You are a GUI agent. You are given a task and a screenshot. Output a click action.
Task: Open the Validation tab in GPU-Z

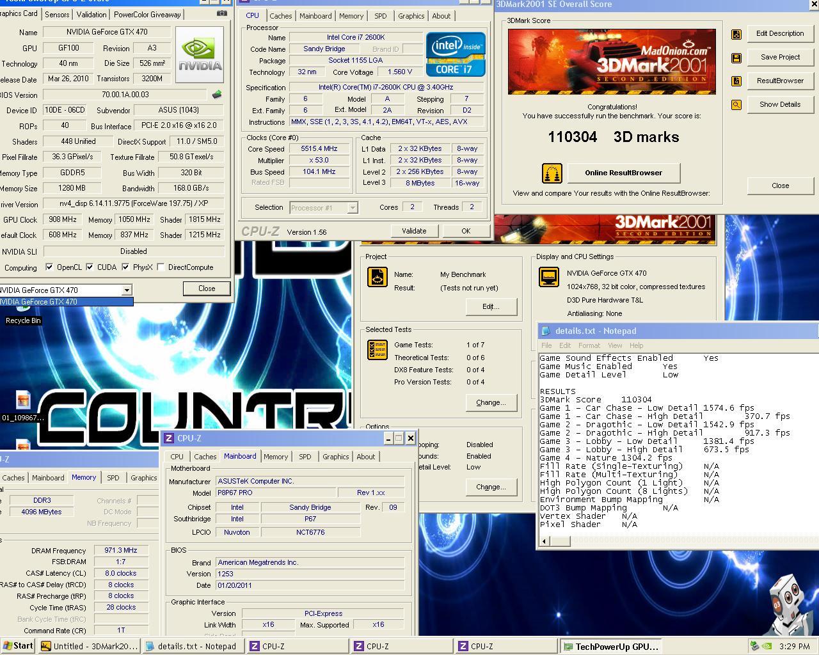(x=91, y=14)
